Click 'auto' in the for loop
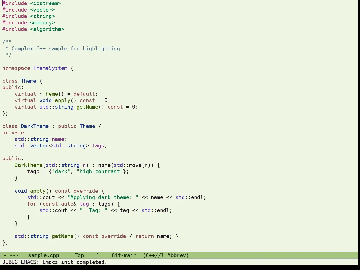 tap(67, 204)
